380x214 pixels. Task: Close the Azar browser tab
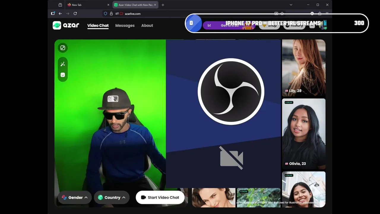pyautogui.click(x=155, y=5)
